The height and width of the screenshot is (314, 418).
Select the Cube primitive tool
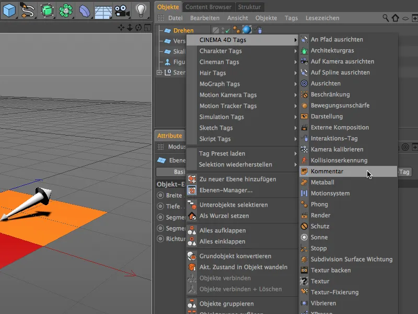click(9, 10)
